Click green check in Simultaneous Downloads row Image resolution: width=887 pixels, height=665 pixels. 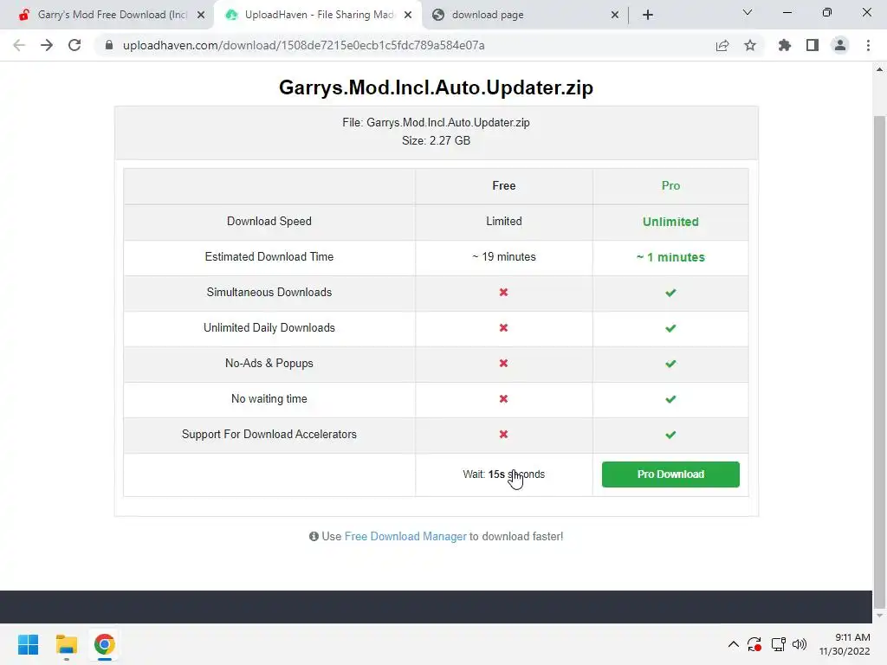[x=670, y=293]
